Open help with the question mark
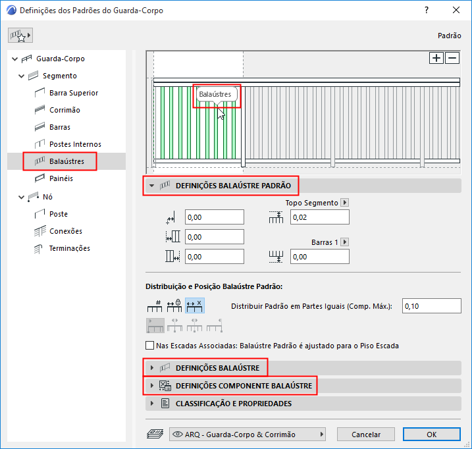 point(426,11)
